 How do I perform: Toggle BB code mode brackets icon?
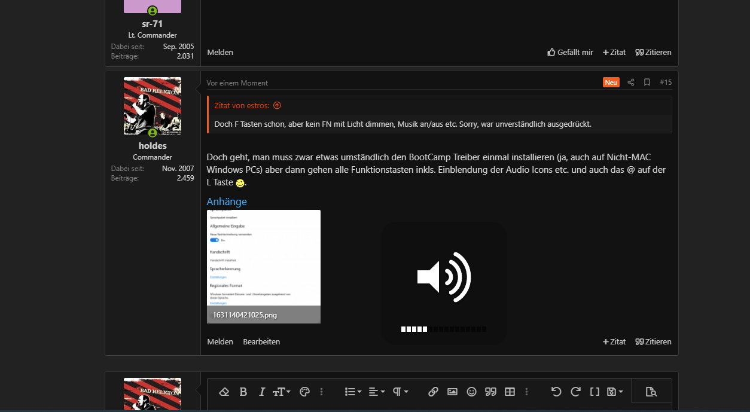[x=594, y=392]
